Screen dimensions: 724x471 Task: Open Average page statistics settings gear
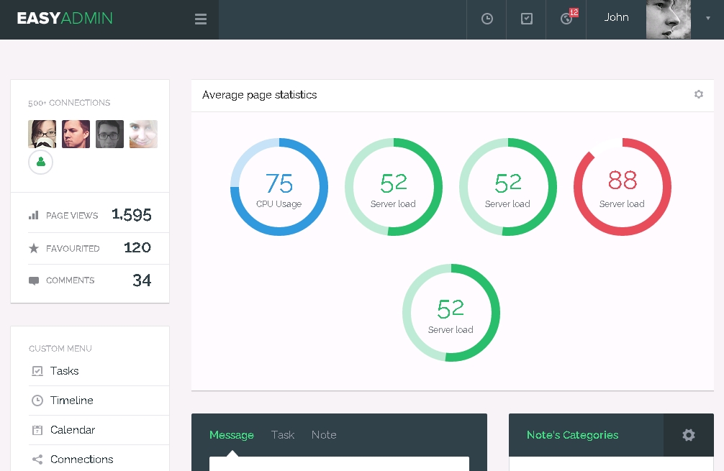[x=698, y=94]
